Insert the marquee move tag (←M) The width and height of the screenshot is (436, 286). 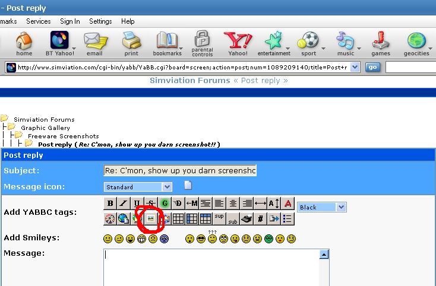click(x=192, y=204)
